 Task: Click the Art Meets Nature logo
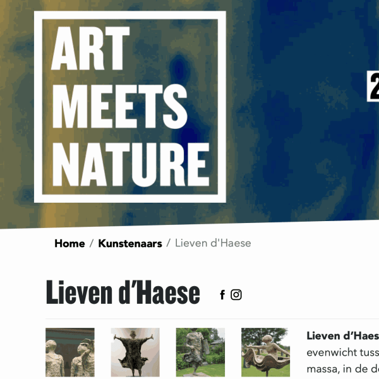(130, 107)
